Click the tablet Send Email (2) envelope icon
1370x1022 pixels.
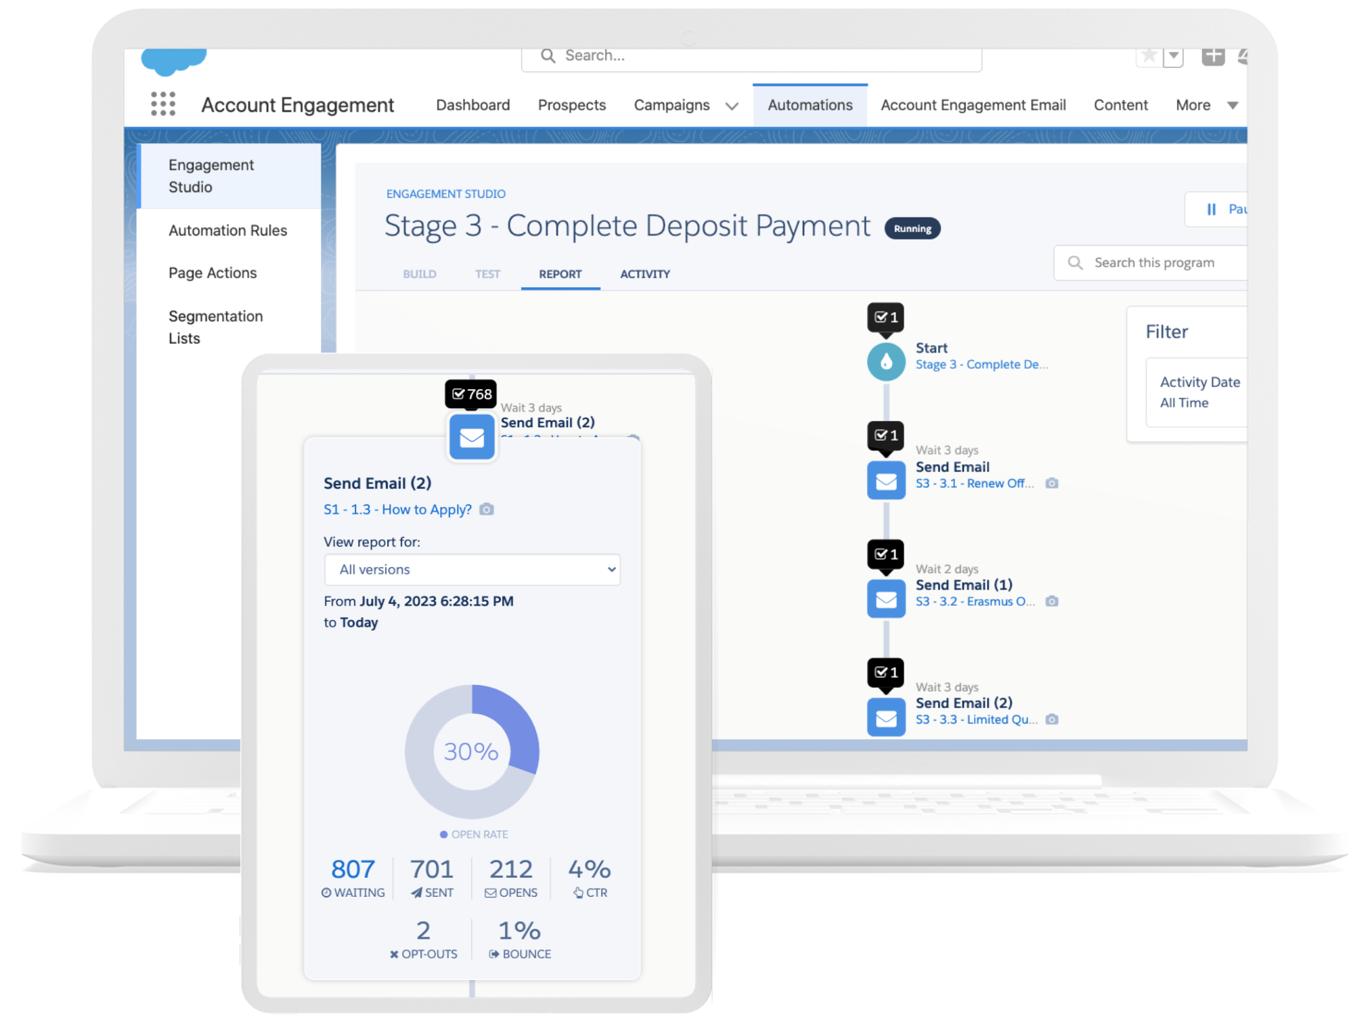pyautogui.click(x=472, y=437)
